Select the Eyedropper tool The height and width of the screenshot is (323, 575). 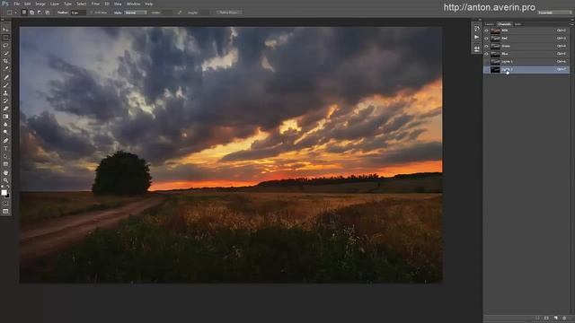click(5, 68)
